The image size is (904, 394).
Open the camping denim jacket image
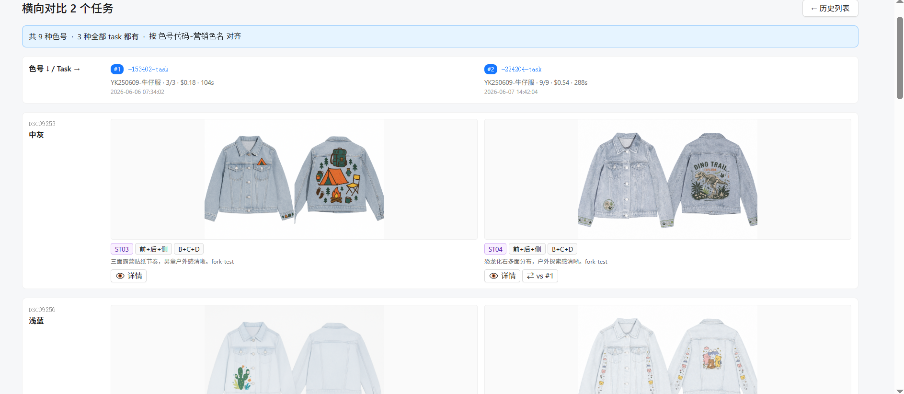(x=294, y=179)
